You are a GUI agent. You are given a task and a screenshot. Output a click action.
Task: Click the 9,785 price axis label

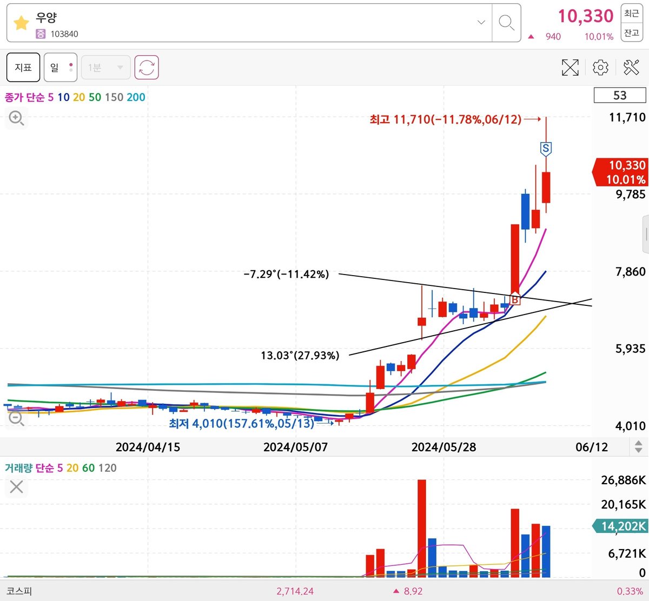(630, 194)
